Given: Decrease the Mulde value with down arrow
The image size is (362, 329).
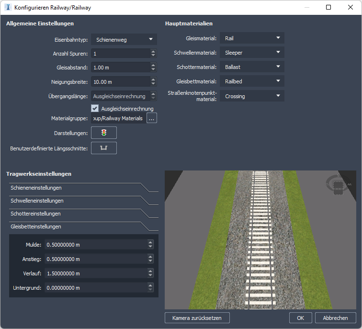Looking at the screenshot, I should (150, 247).
